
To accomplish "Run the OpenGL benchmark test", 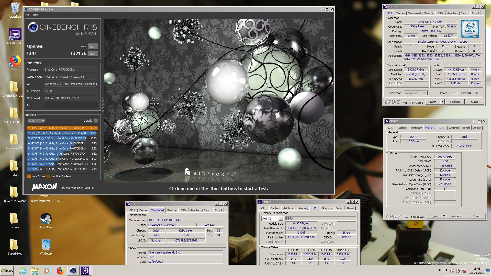I will point(93,47).
